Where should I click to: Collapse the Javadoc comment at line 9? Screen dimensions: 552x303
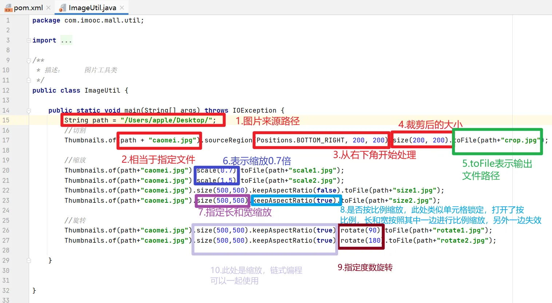tap(29, 60)
